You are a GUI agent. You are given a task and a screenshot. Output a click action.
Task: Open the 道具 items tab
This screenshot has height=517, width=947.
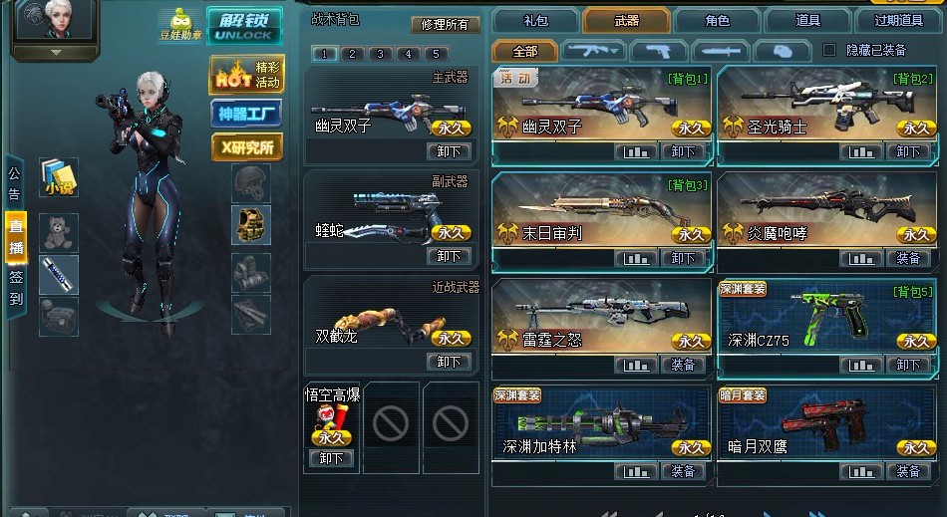click(x=807, y=21)
